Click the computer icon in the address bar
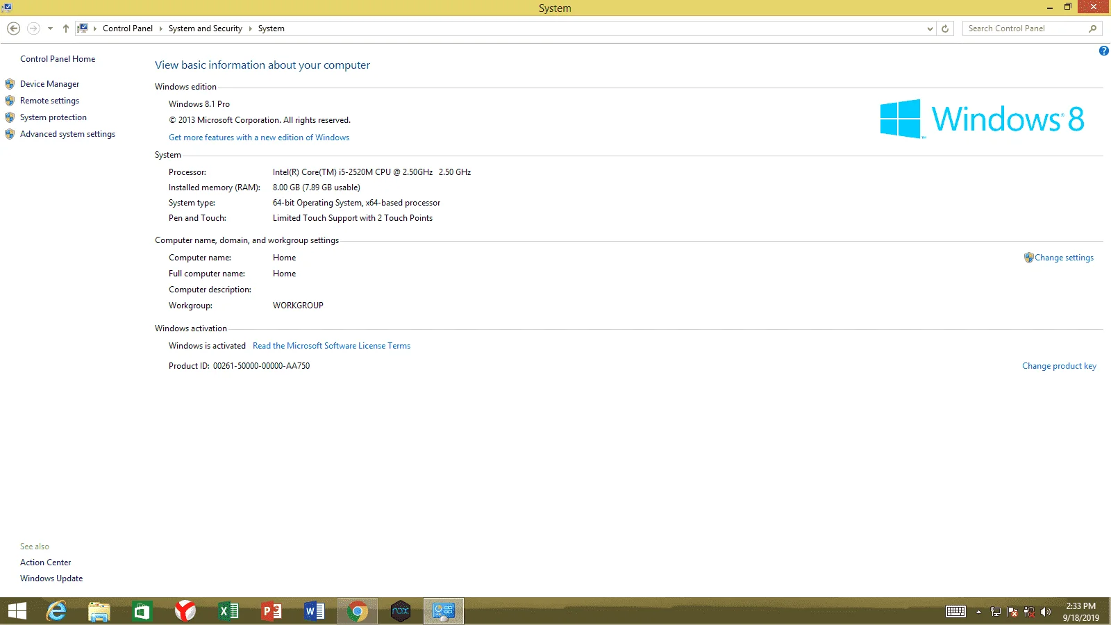 click(83, 28)
